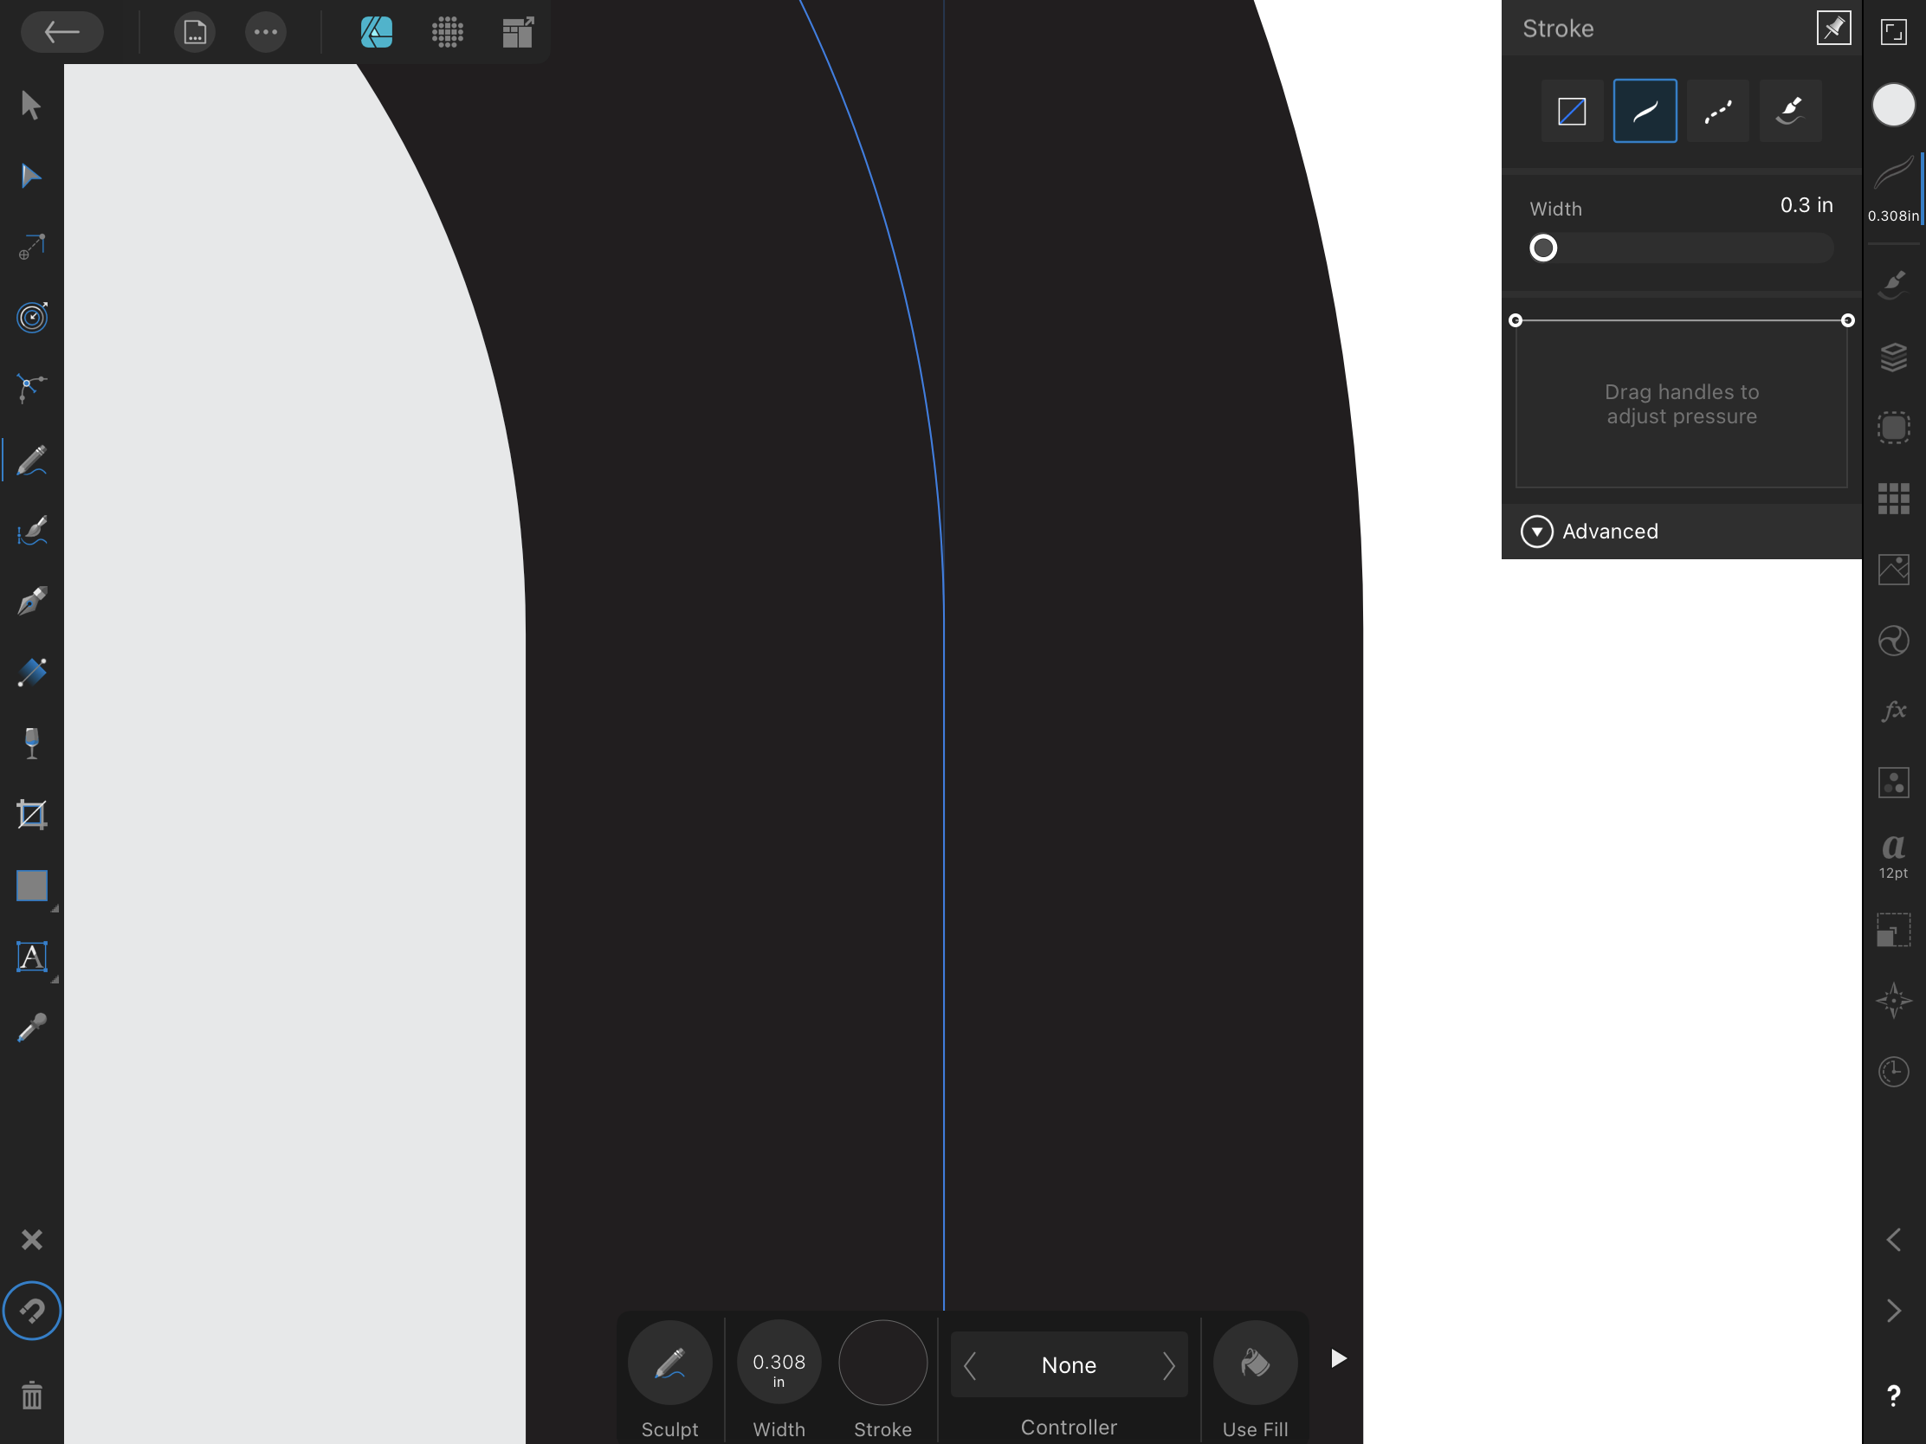Image resolution: width=1926 pixels, height=1444 pixels.
Task: Toggle the Snapping magnet button
Action: (x=31, y=1311)
